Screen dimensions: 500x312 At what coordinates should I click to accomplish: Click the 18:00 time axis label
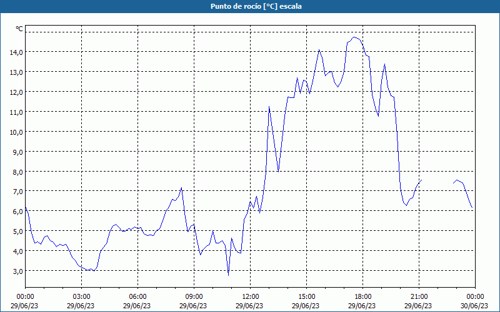click(x=363, y=297)
